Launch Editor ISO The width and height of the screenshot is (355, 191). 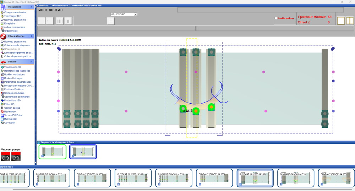tap(9, 104)
